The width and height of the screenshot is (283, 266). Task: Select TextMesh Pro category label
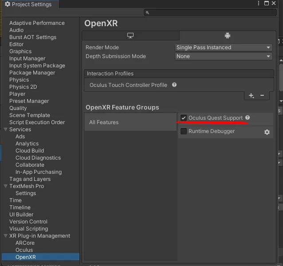click(x=27, y=186)
